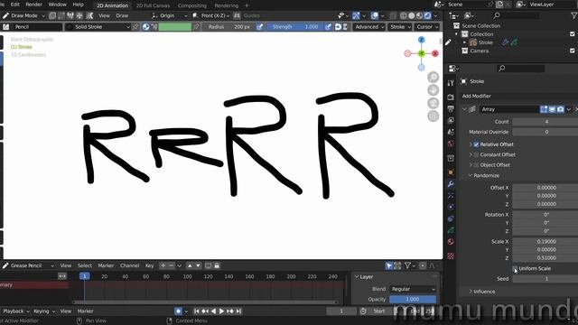Open the Stroke settings dropdown

coord(400,27)
